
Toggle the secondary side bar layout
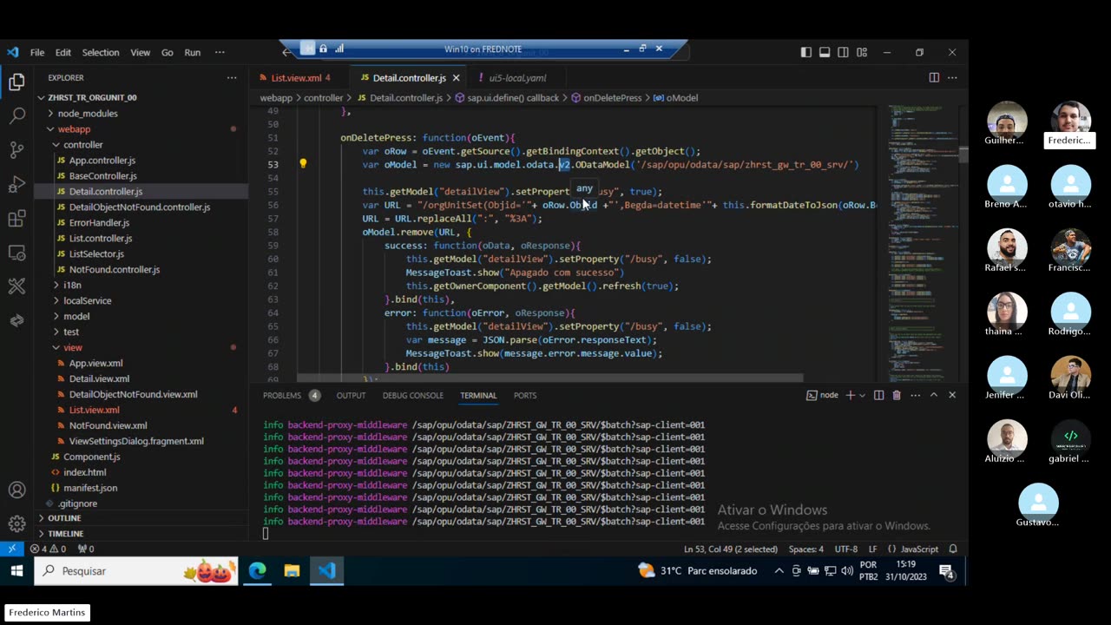point(843,52)
